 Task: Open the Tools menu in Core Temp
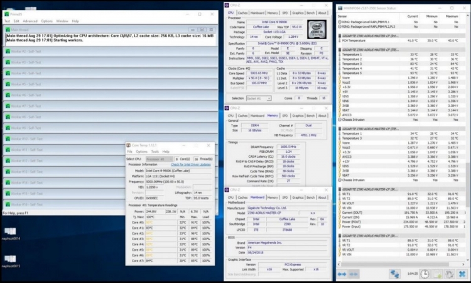(x=154, y=152)
